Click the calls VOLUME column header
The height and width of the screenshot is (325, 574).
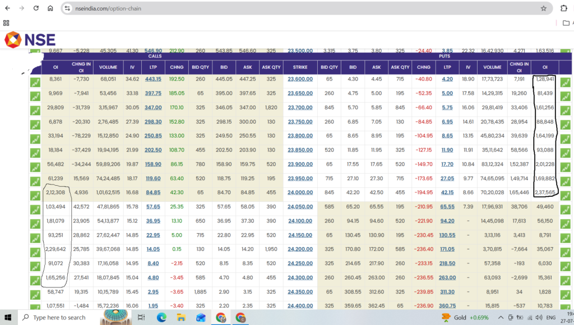108,67
